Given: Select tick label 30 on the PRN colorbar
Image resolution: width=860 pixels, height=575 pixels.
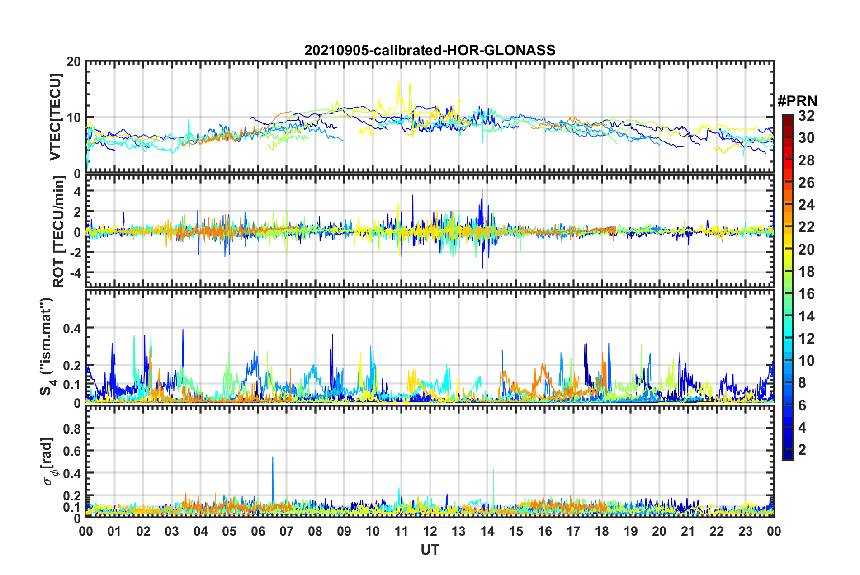Looking at the screenshot, I should [806, 138].
